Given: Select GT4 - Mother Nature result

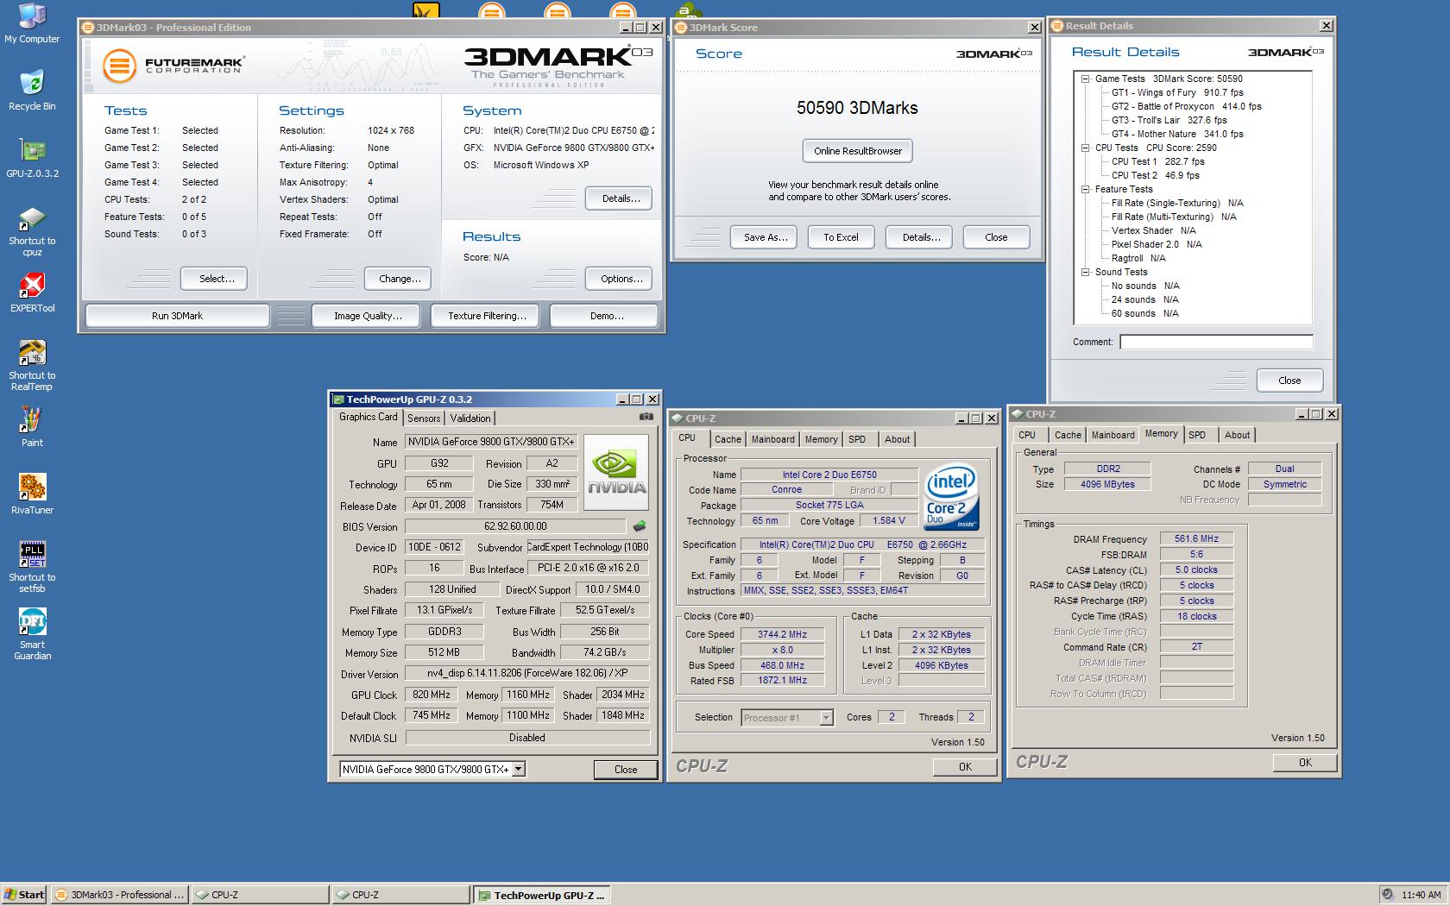Looking at the screenshot, I should tap(1177, 134).
